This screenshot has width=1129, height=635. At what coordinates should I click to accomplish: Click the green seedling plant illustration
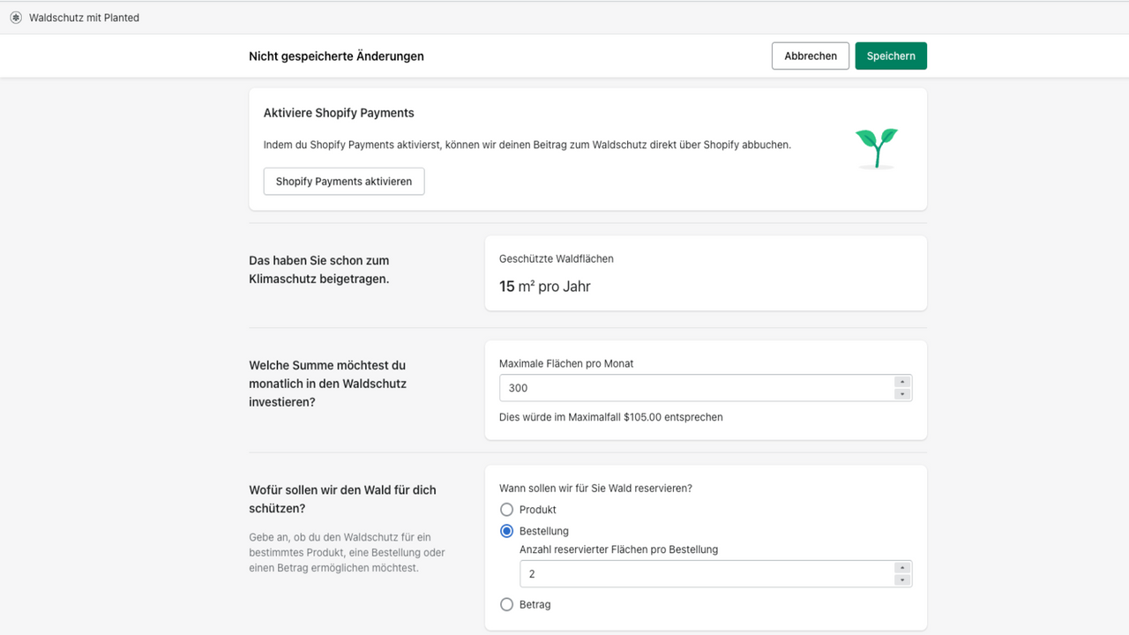point(877,148)
